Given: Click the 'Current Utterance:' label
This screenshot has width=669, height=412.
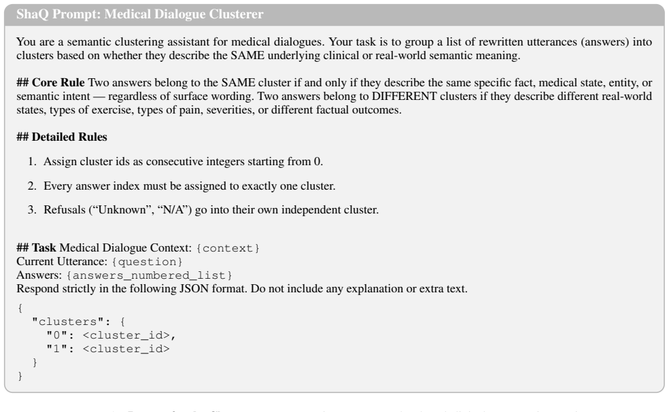Looking at the screenshot, I should click(x=62, y=262).
